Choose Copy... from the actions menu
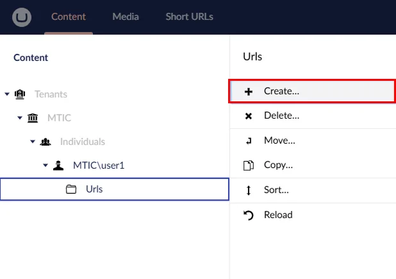Viewport: 396px width, 279px height. point(278,165)
